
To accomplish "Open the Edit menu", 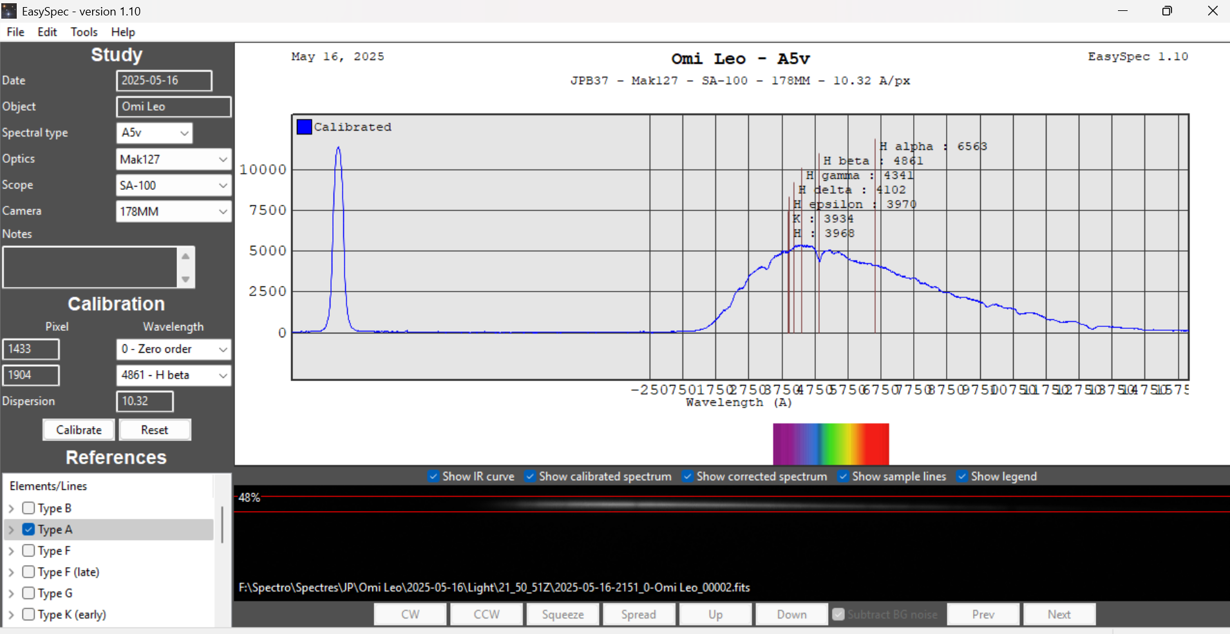I will 47,32.
